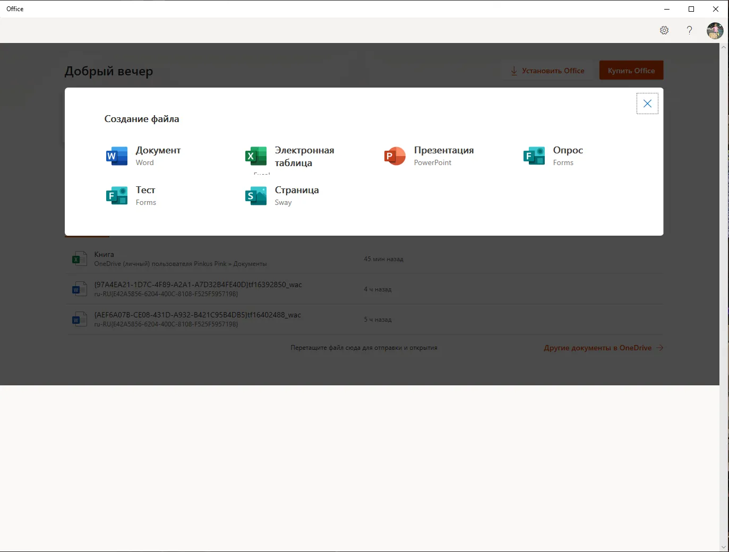Select the Презентация label
The height and width of the screenshot is (552, 729).
[x=444, y=150]
